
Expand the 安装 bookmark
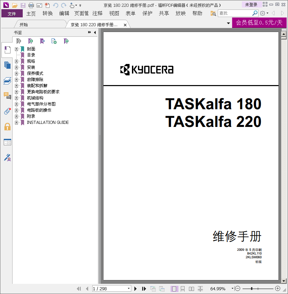coord(16,67)
